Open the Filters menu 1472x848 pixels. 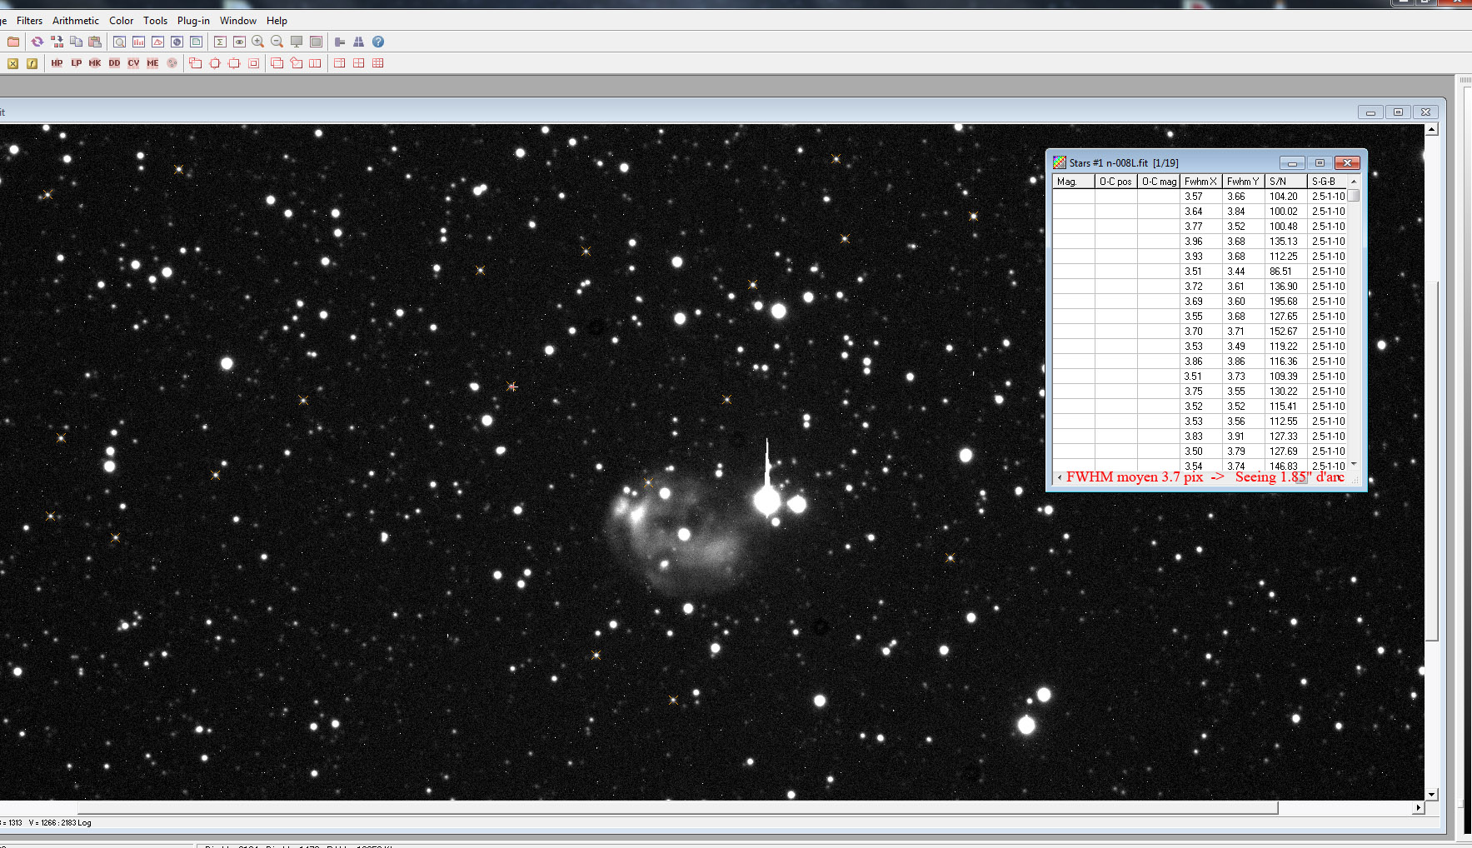tap(29, 21)
